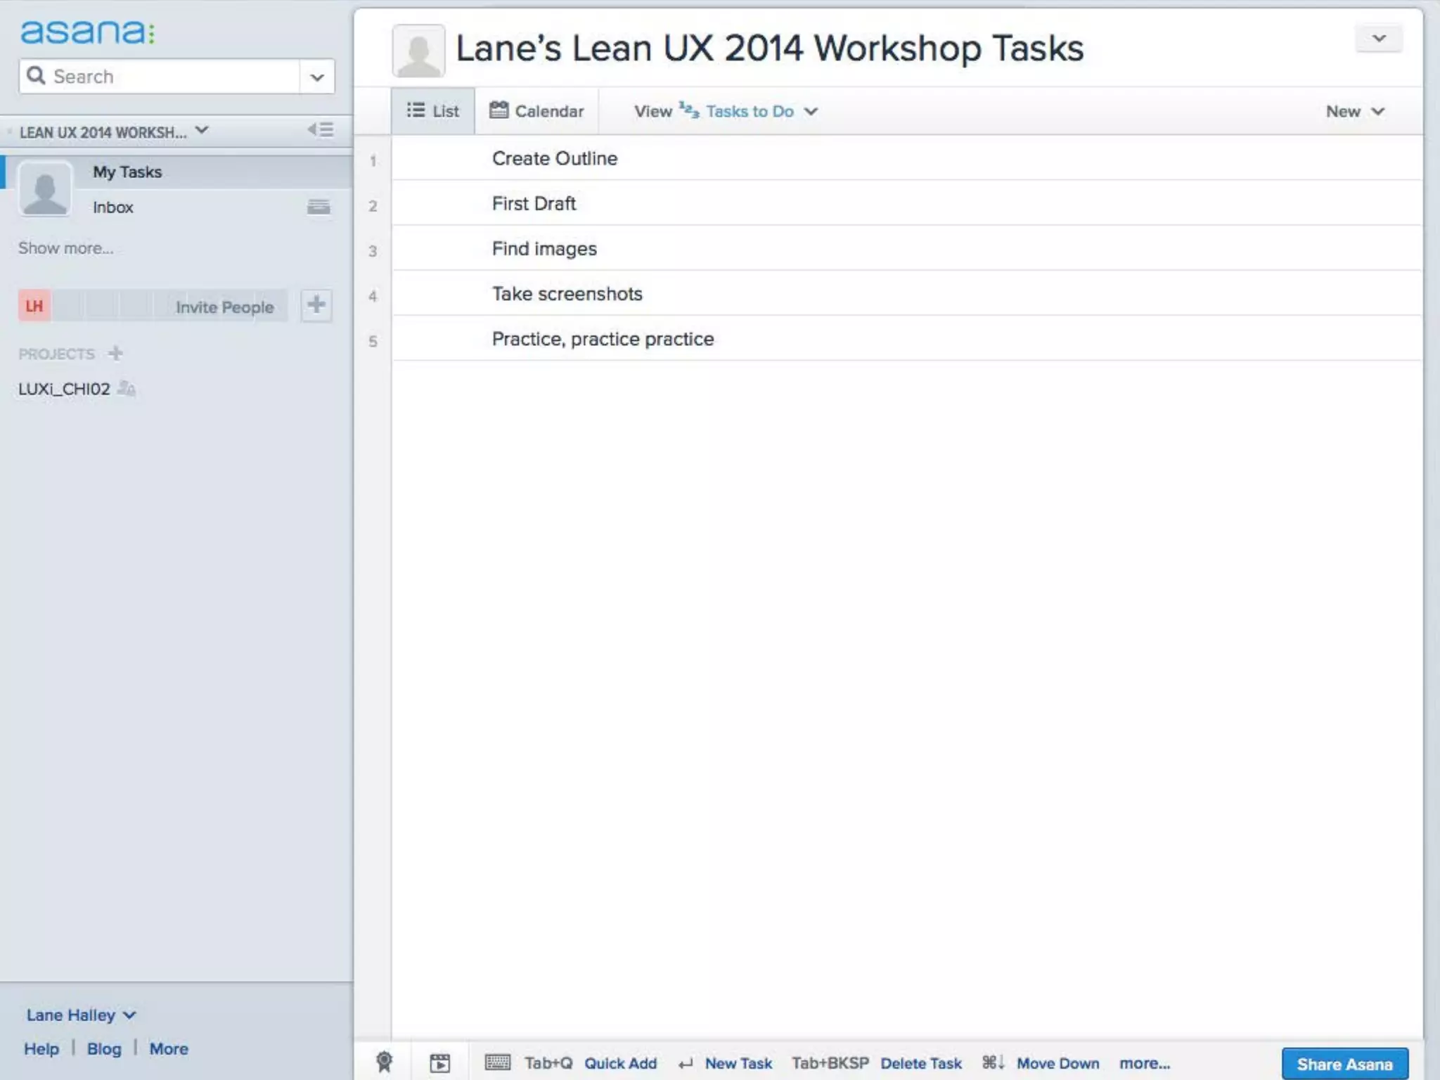Click the Quick Add link
This screenshot has width=1440, height=1080.
[x=620, y=1063]
